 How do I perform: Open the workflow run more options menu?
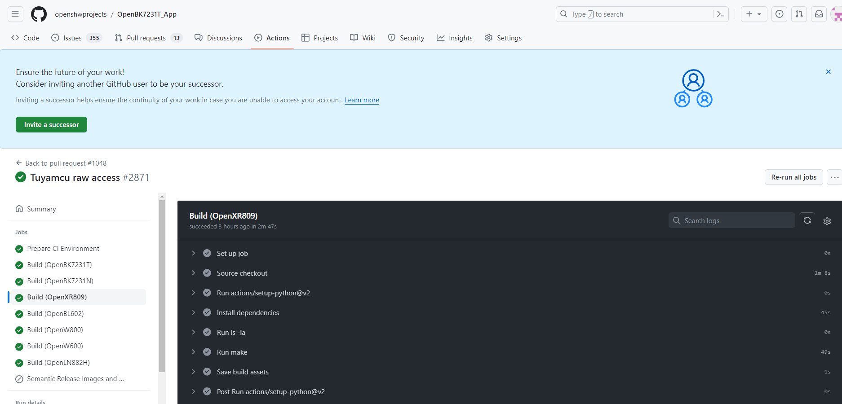834,177
